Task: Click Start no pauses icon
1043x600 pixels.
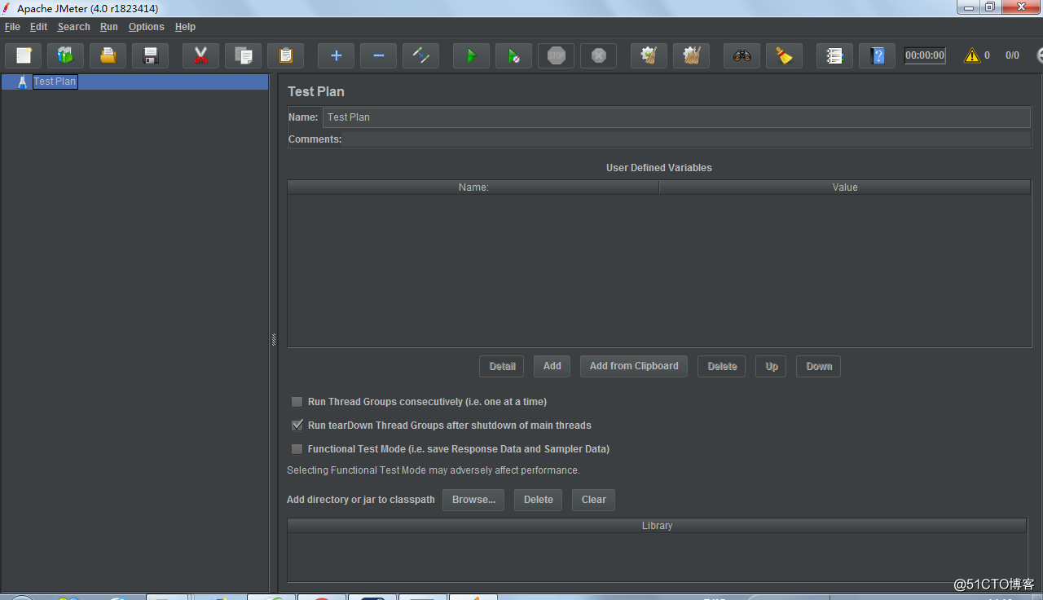Action: pos(513,55)
